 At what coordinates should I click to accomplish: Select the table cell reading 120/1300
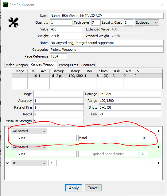coord(76,76)
